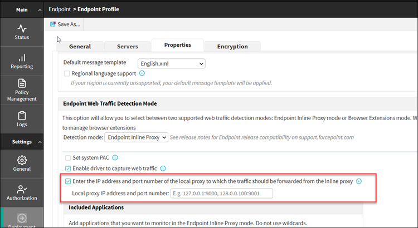The width and height of the screenshot is (418, 228).
Task: Check the Set system PAC checkbox
Action: point(68,158)
